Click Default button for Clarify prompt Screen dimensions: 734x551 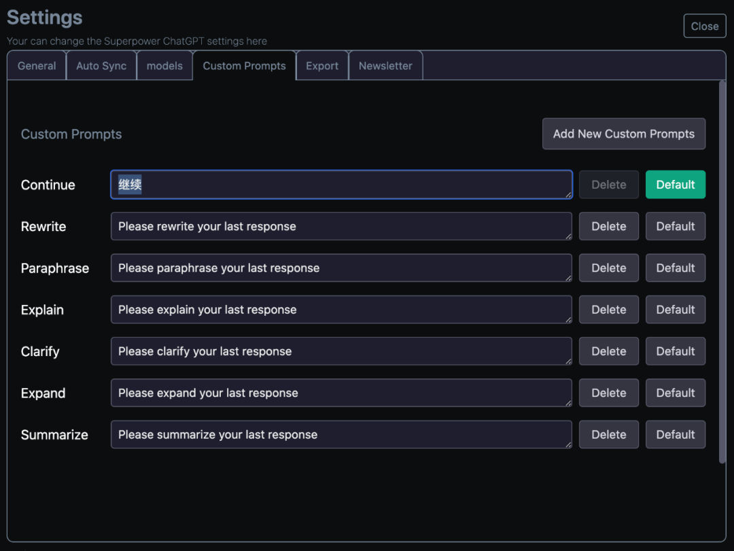coord(675,351)
